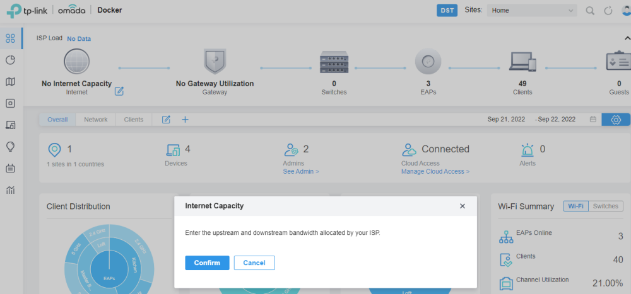Click the Gateway shield icon
This screenshot has height=294, width=631.
215,62
